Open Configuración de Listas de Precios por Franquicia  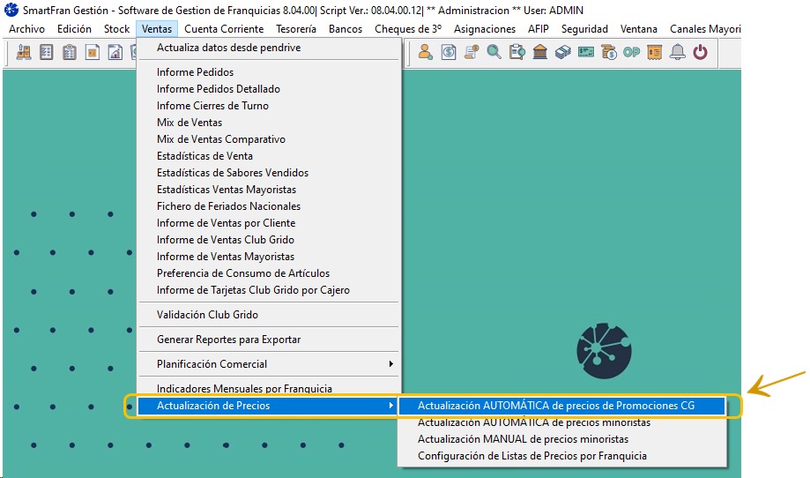coord(531,456)
